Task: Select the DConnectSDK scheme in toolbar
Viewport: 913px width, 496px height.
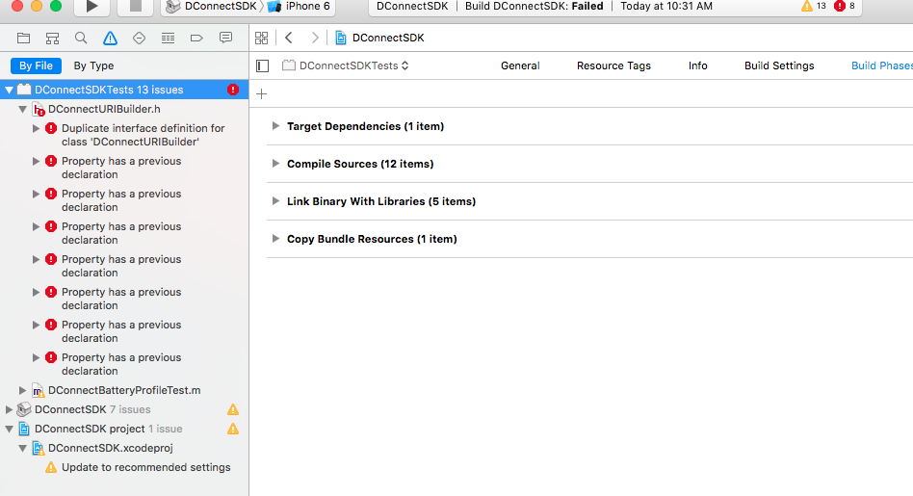Action: point(212,7)
